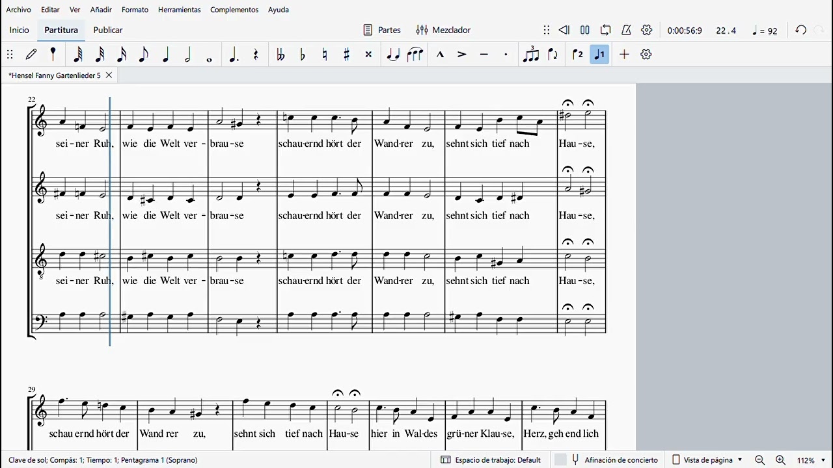The image size is (833, 468).
Task: Insert a tuplet
Action: click(x=531, y=55)
